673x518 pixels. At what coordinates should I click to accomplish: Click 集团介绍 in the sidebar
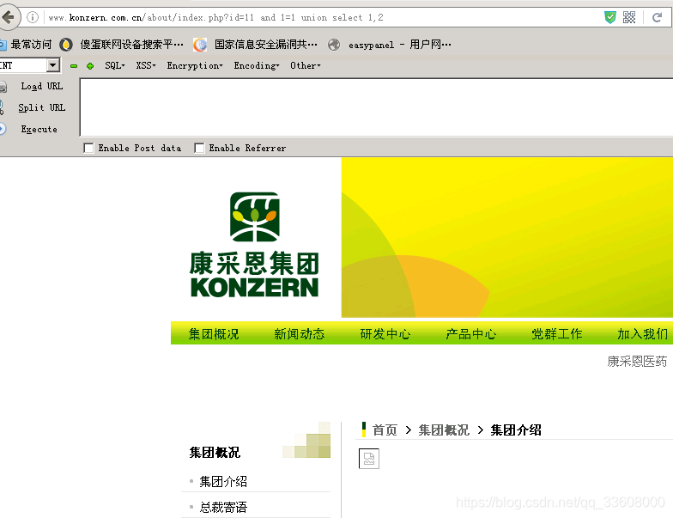pos(223,481)
